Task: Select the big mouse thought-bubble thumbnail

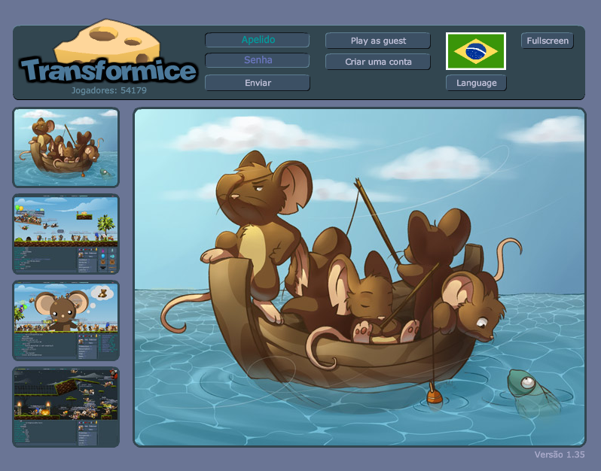Action: coord(66,321)
